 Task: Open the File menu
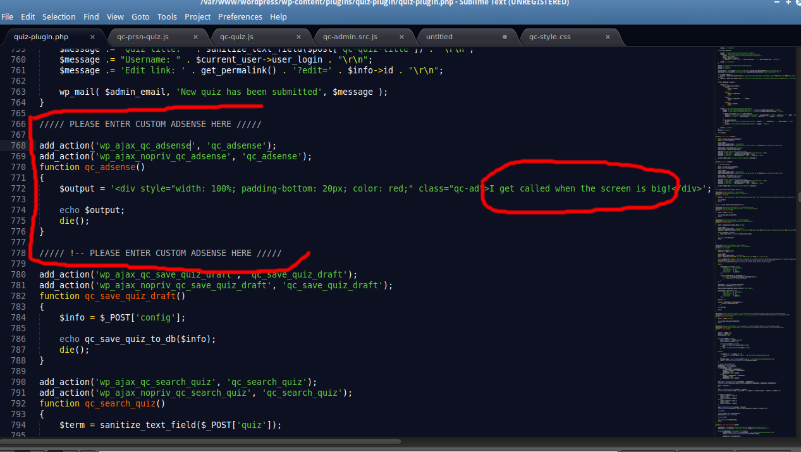pyautogui.click(x=8, y=17)
